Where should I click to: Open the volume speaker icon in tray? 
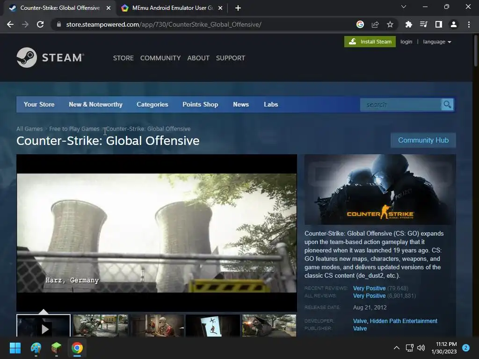coord(421,348)
